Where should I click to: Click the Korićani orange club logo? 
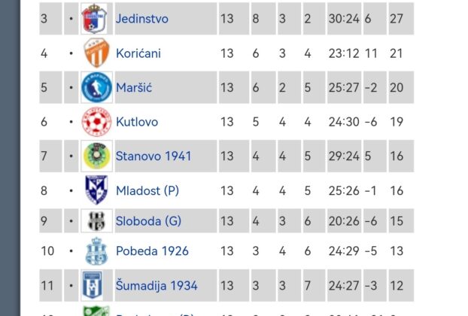coord(96,53)
